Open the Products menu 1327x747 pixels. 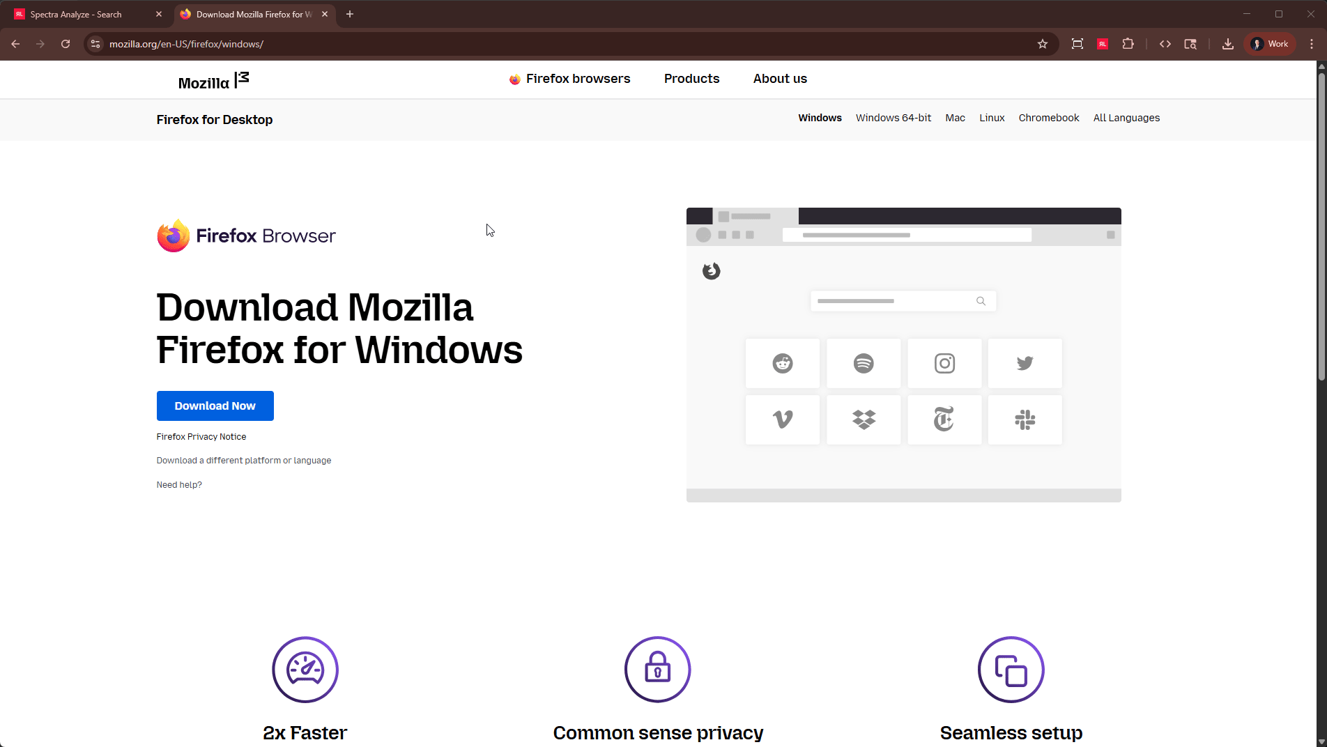click(691, 79)
